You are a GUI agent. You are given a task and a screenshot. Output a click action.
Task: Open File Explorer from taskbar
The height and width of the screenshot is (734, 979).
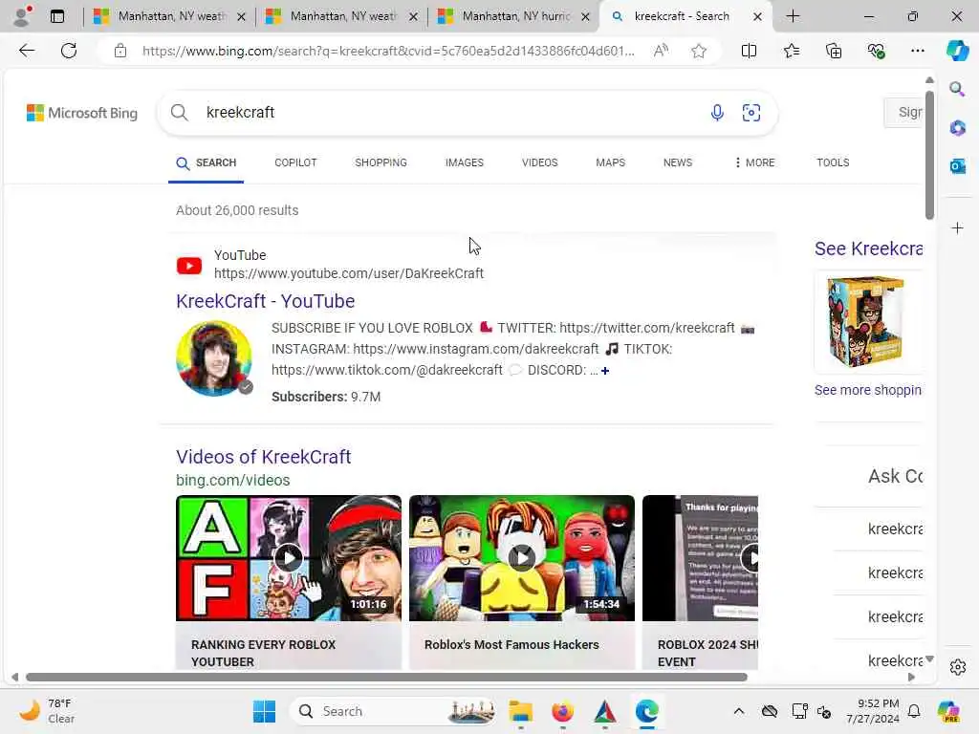point(520,711)
